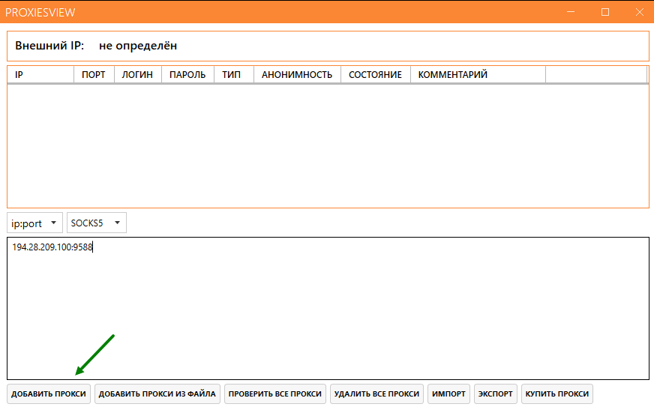654x407 pixels.
Task: Open the ИМПОРТ button
Action: click(448, 394)
